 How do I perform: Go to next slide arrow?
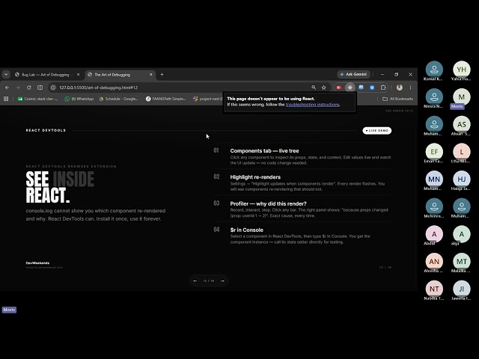click(223, 281)
